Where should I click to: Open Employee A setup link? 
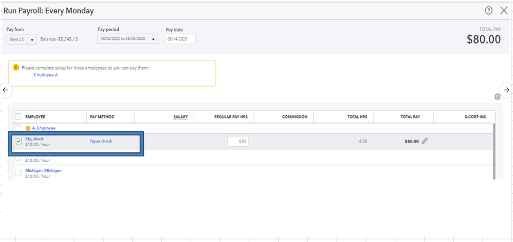(46, 75)
